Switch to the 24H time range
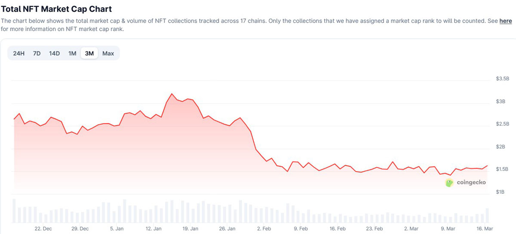This screenshot has width=516, height=234. (x=19, y=53)
